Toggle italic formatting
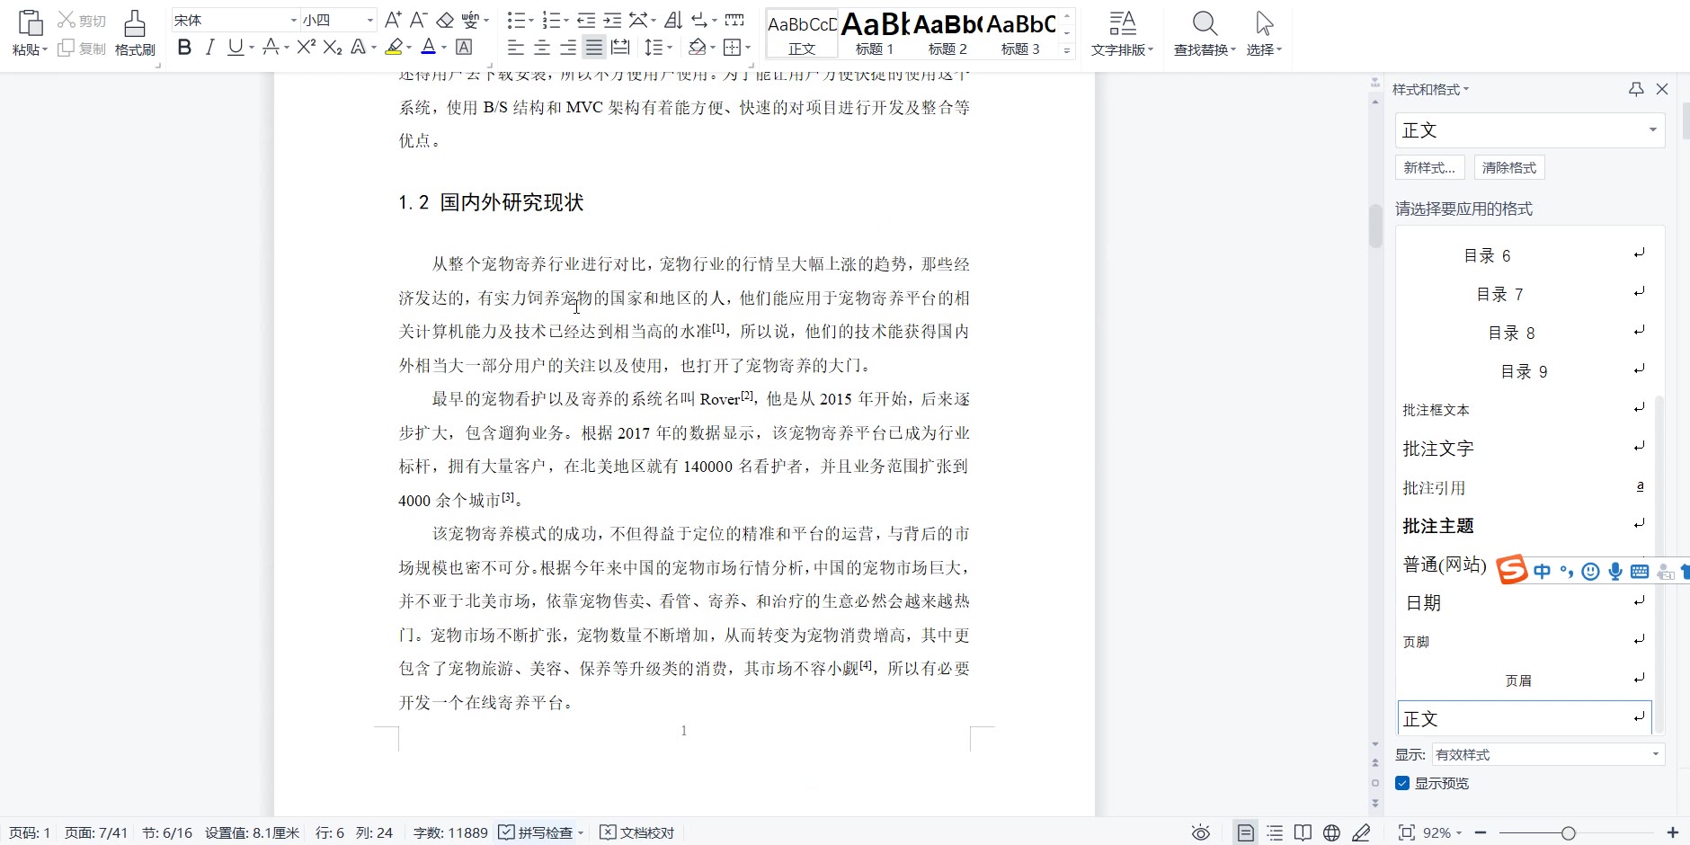 pos(209,47)
